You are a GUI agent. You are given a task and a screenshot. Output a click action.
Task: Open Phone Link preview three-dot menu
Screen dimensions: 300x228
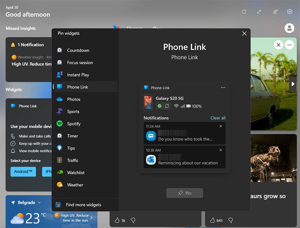(x=223, y=88)
